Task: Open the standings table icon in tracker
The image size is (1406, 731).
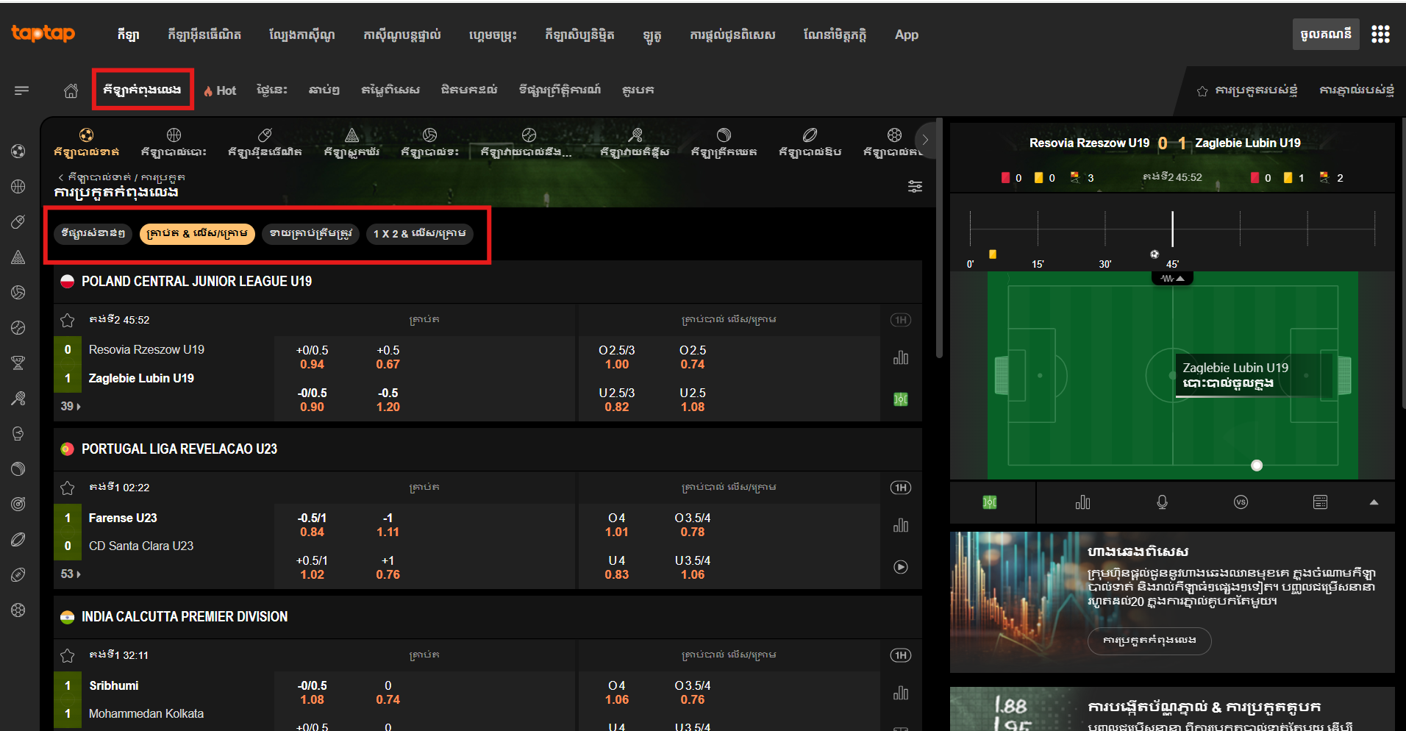Action: point(1320,502)
